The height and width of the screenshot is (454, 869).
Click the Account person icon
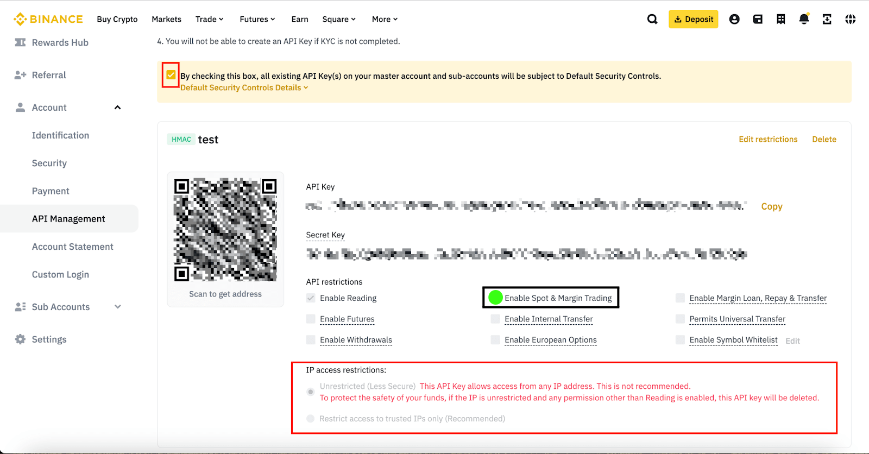20,108
